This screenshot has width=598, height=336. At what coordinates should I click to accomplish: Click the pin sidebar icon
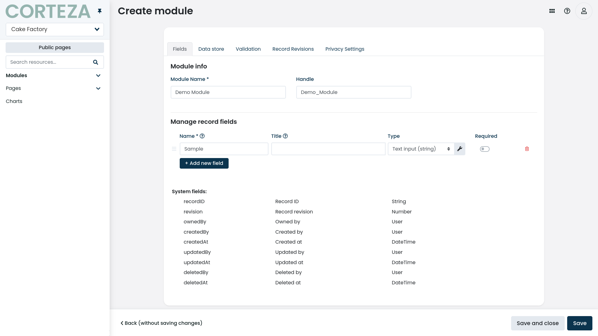[x=100, y=11]
